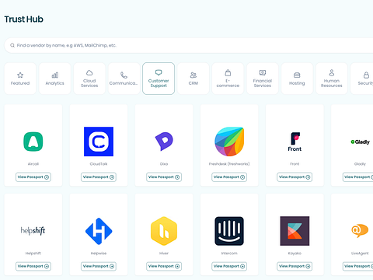Click the search magnifier icon
373x280 pixels.
pyautogui.click(x=12, y=45)
